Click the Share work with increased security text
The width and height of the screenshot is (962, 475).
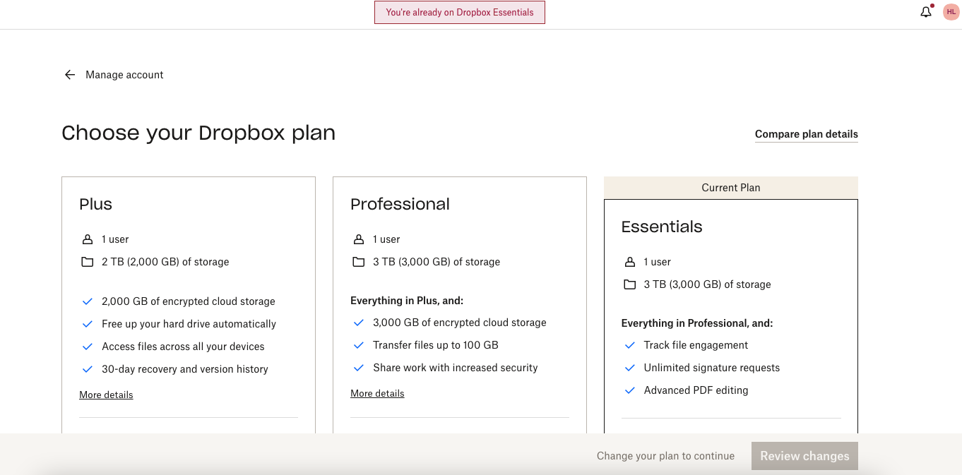point(456,368)
